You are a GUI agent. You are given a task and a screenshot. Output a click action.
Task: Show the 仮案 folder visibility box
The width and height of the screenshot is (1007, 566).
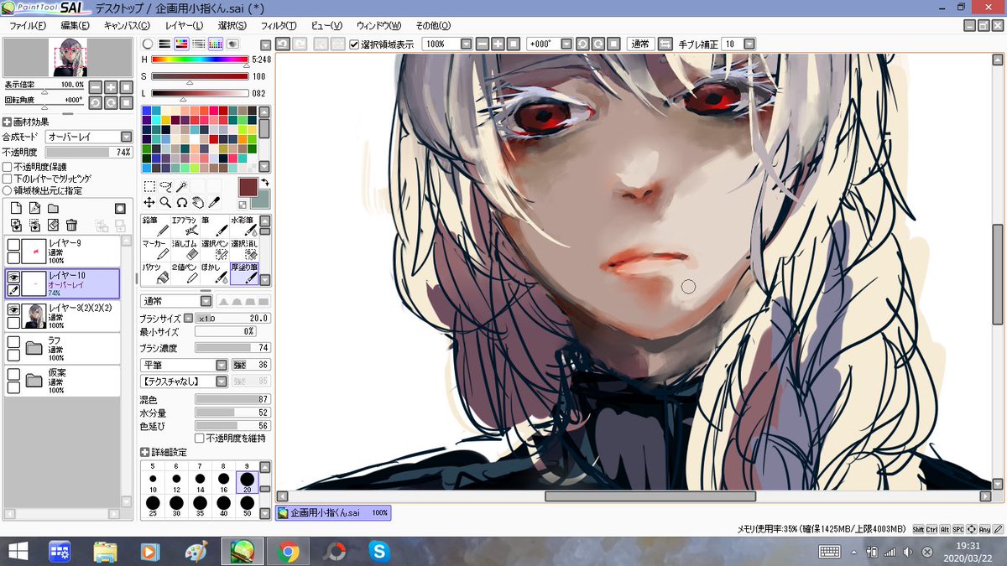(x=13, y=374)
